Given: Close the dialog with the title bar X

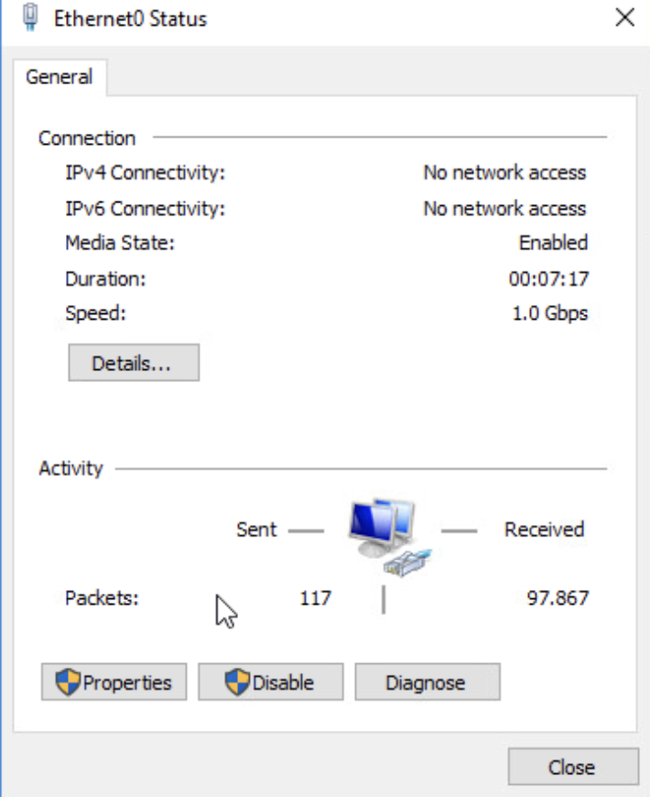Looking at the screenshot, I should click(x=625, y=18).
